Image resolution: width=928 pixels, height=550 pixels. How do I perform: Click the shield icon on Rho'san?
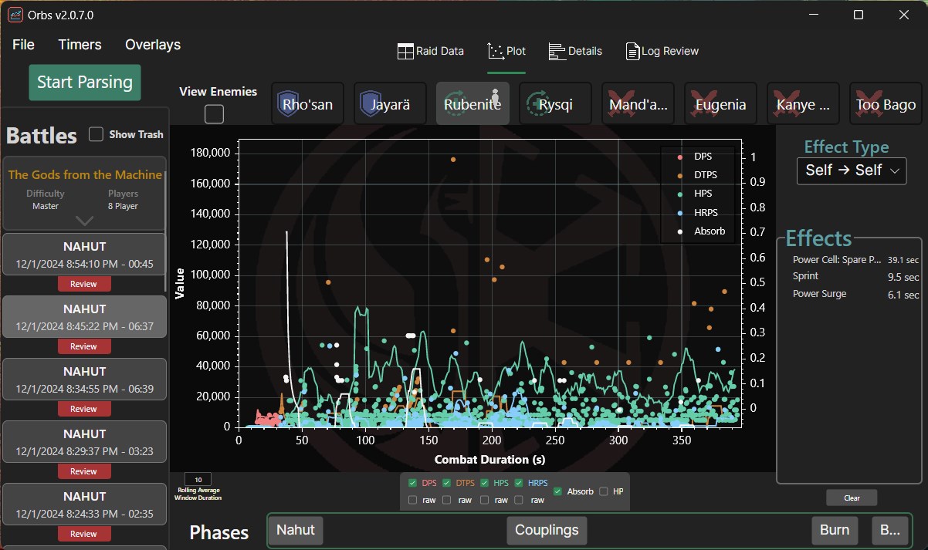coord(288,104)
